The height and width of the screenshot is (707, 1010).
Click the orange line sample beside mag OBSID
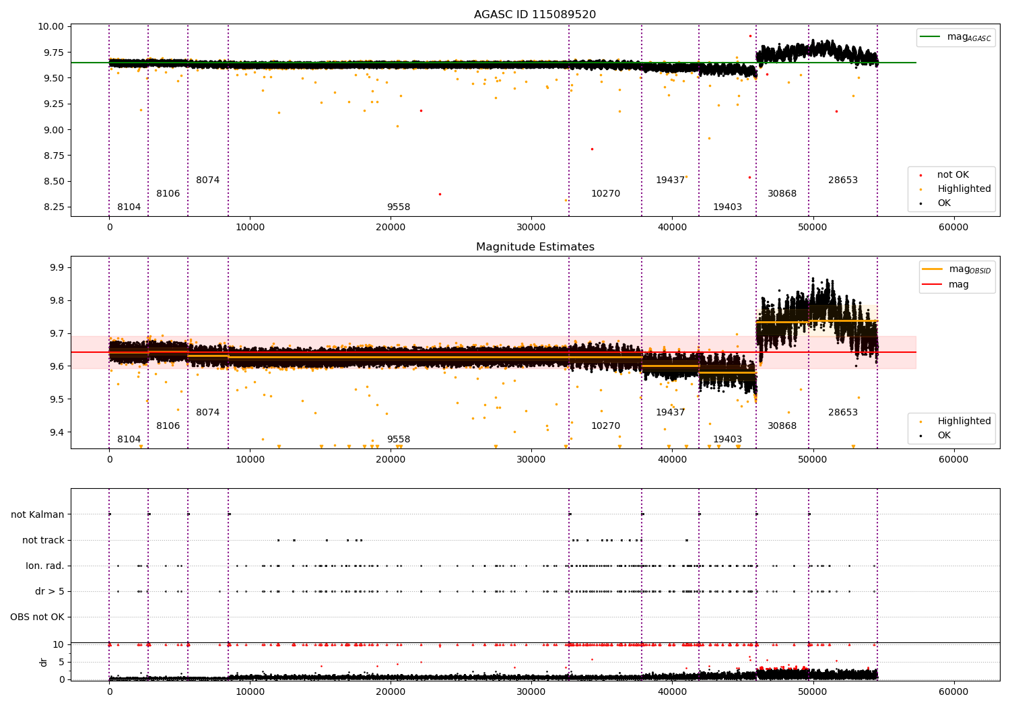(x=931, y=269)
